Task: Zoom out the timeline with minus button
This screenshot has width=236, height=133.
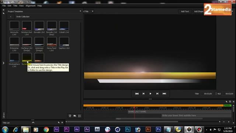Action: [224, 122]
